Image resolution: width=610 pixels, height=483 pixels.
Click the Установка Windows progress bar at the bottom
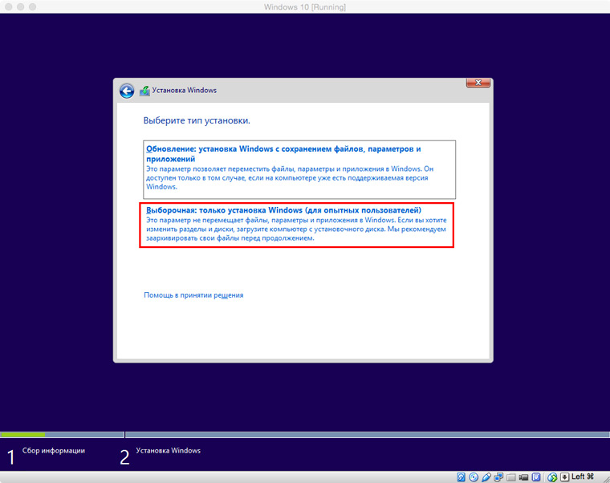[368, 434]
